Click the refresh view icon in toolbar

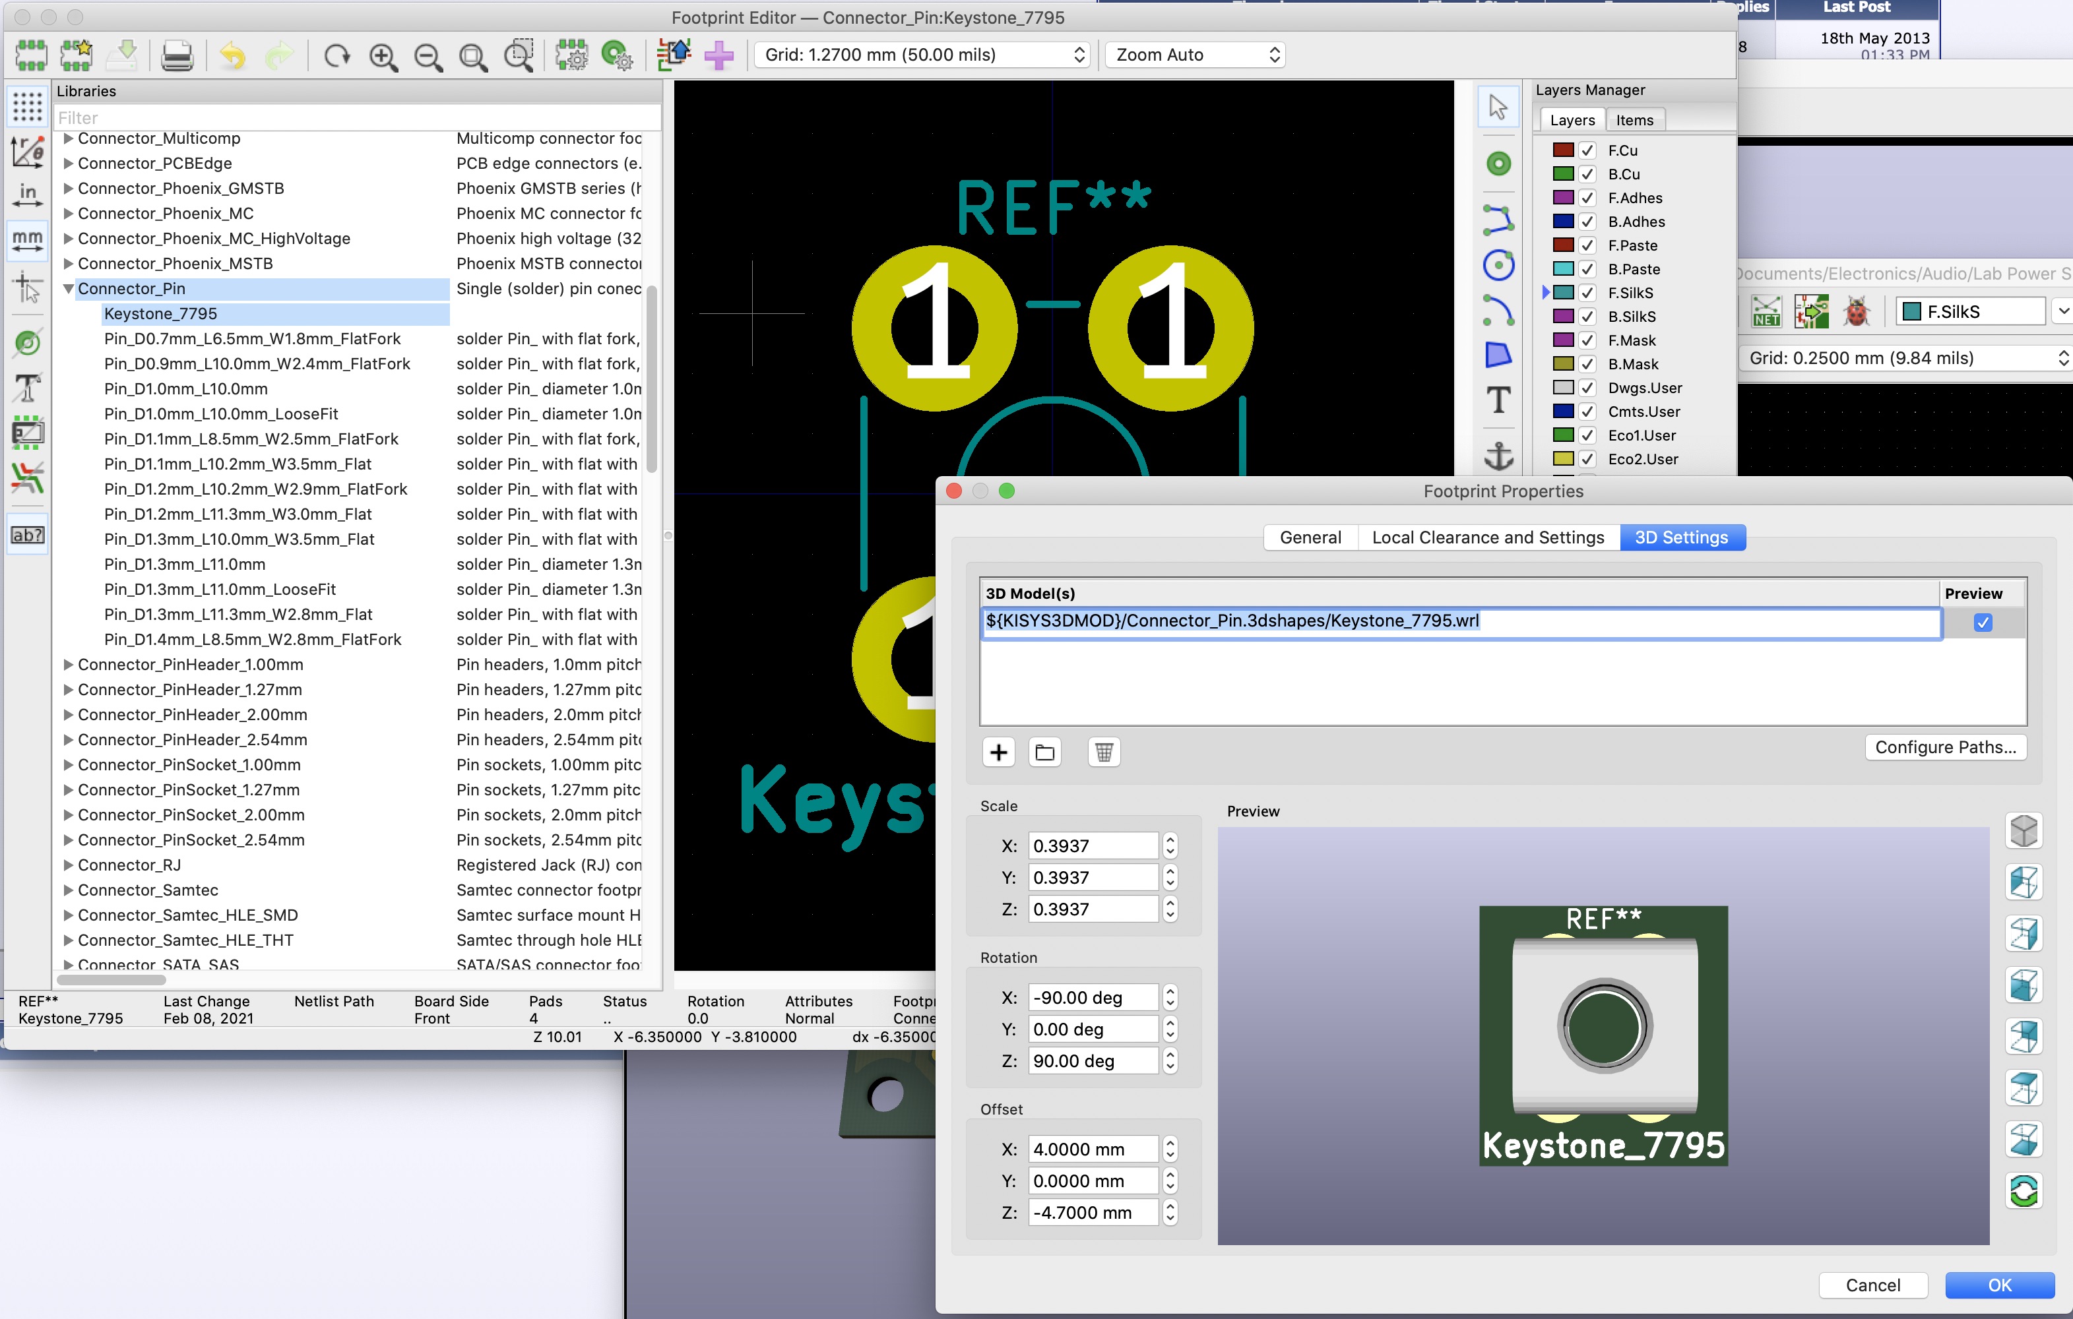[337, 56]
